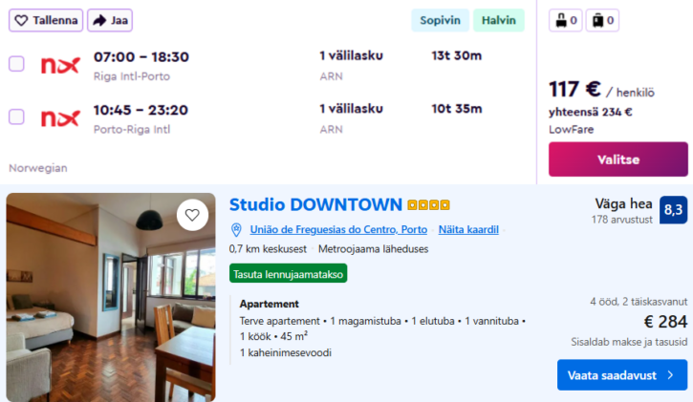Tick the 07:00 – 18:30 flight checkbox
Image resolution: width=693 pixels, height=402 pixels.
click(x=16, y=64)
